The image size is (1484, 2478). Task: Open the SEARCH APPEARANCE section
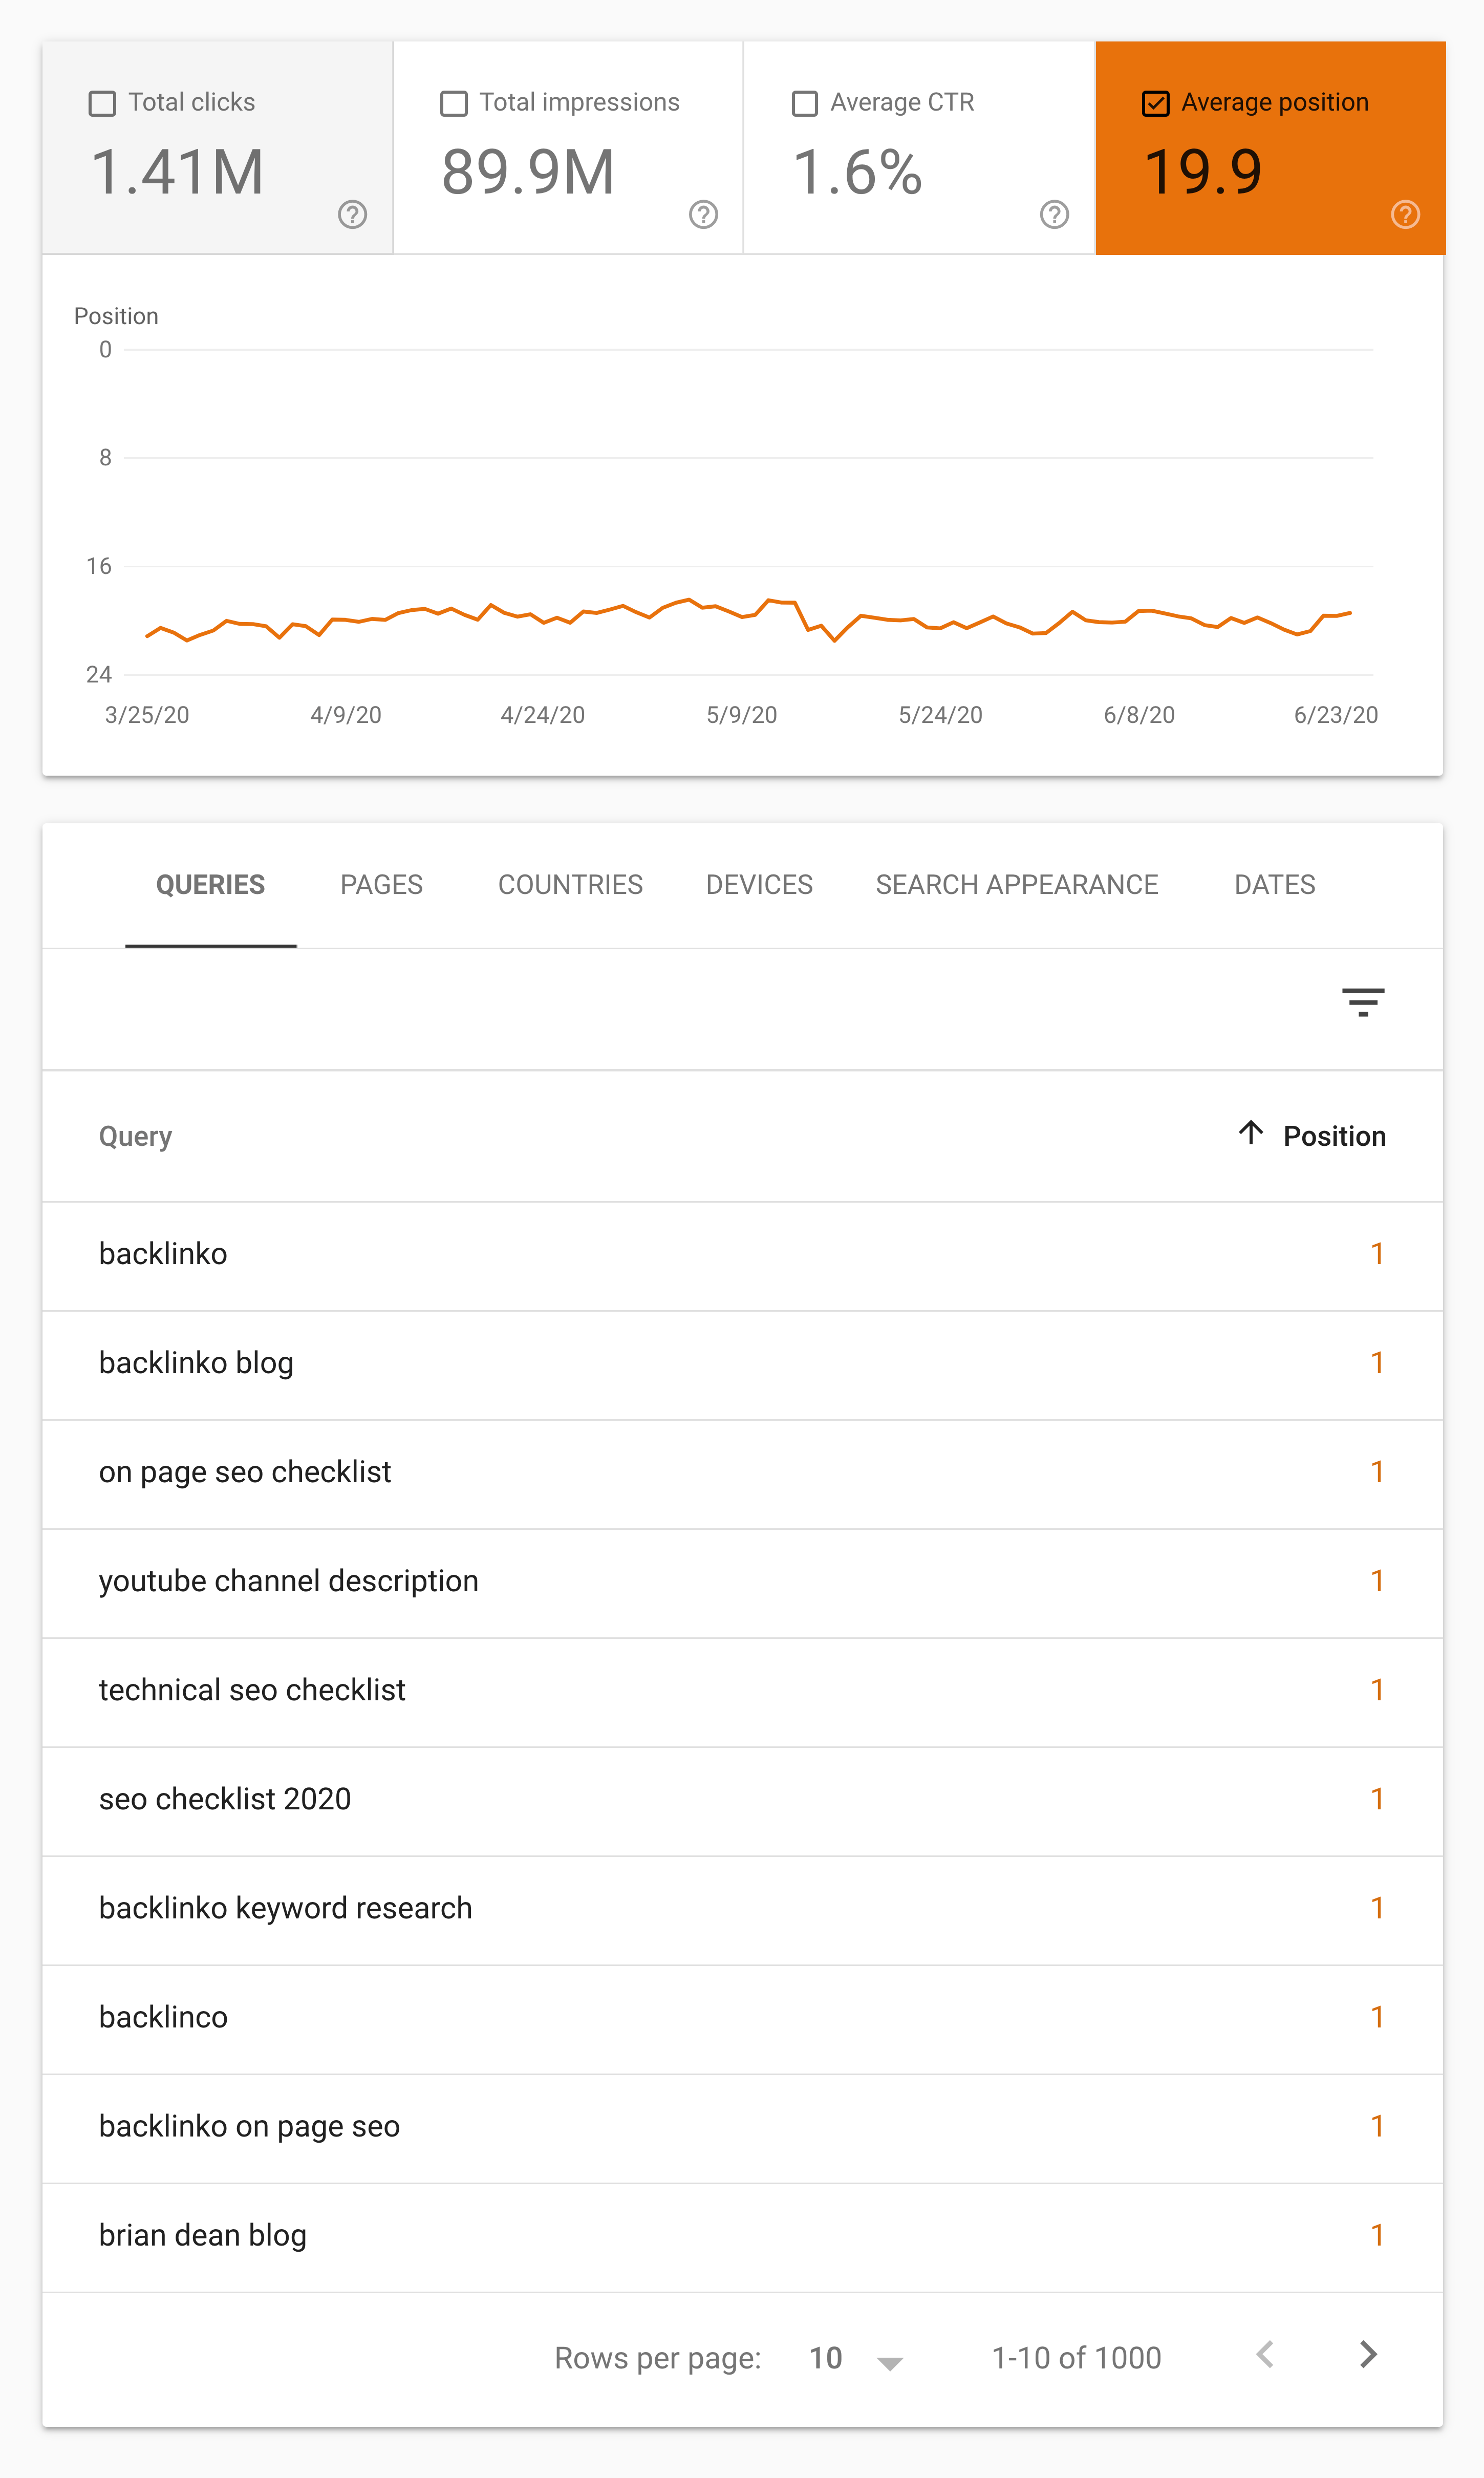[1018, 885]
